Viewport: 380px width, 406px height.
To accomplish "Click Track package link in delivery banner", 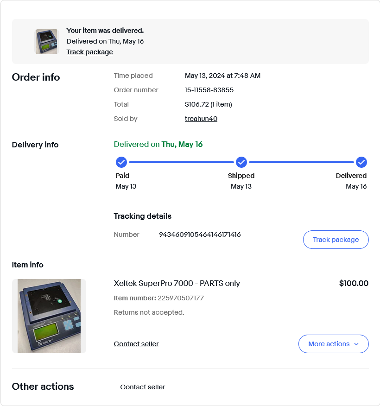I will coord(89,52).
